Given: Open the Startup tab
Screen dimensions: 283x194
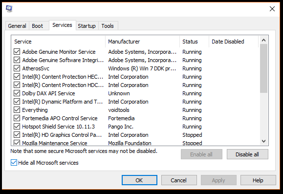Looking at the screenshot, I should [87, 26].
